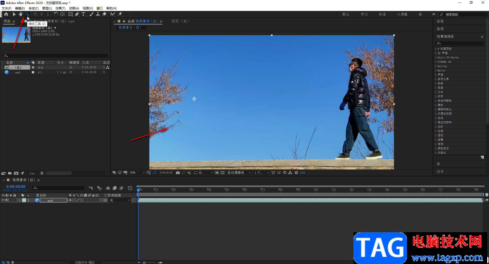
Task: Toggle the transparency grid button
Action: pos(222,173)
